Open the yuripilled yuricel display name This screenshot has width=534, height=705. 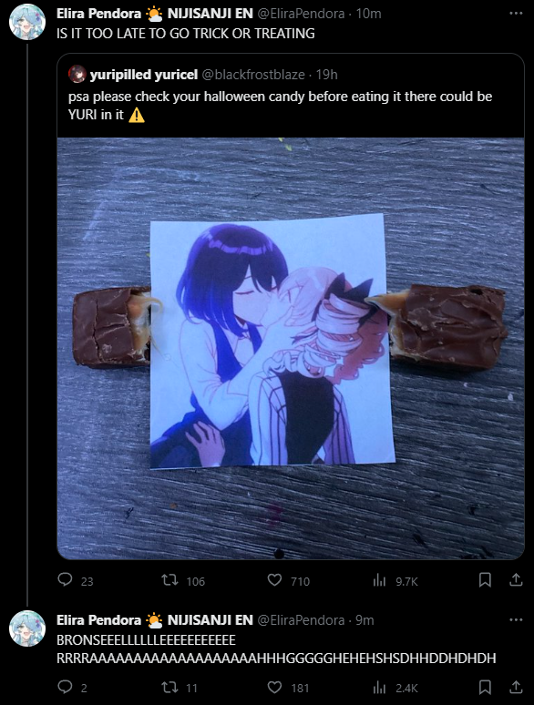[x=143, y=75]
